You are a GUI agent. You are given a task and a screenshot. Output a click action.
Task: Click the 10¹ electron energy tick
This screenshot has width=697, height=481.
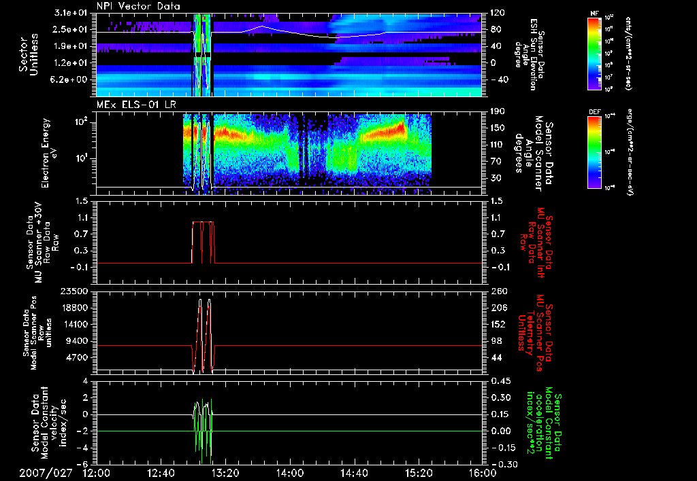pyautogui.click(x=81, y=158)
